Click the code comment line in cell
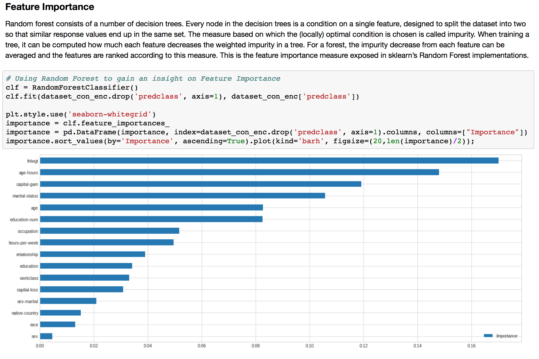The height and width of the screenshot is (359, 539). pyautogui.click(x=143, y=79)
